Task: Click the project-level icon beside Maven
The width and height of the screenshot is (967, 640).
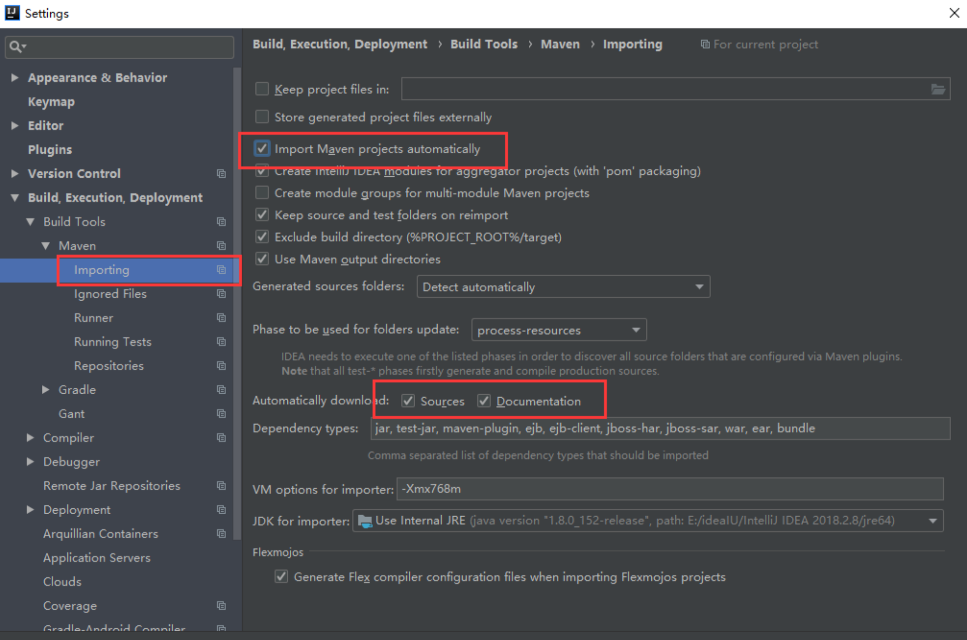Action: point(221,246)
